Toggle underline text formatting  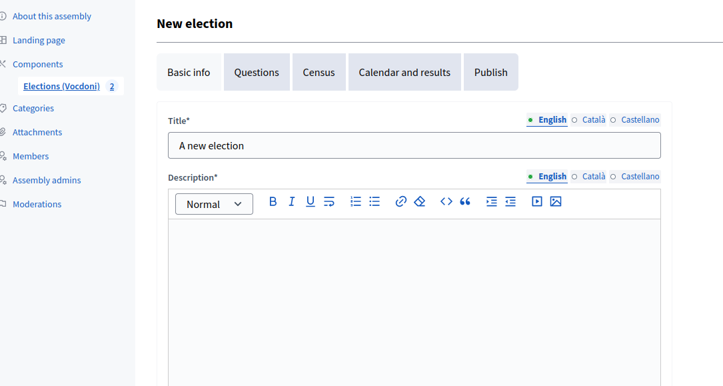pos(310,201)
